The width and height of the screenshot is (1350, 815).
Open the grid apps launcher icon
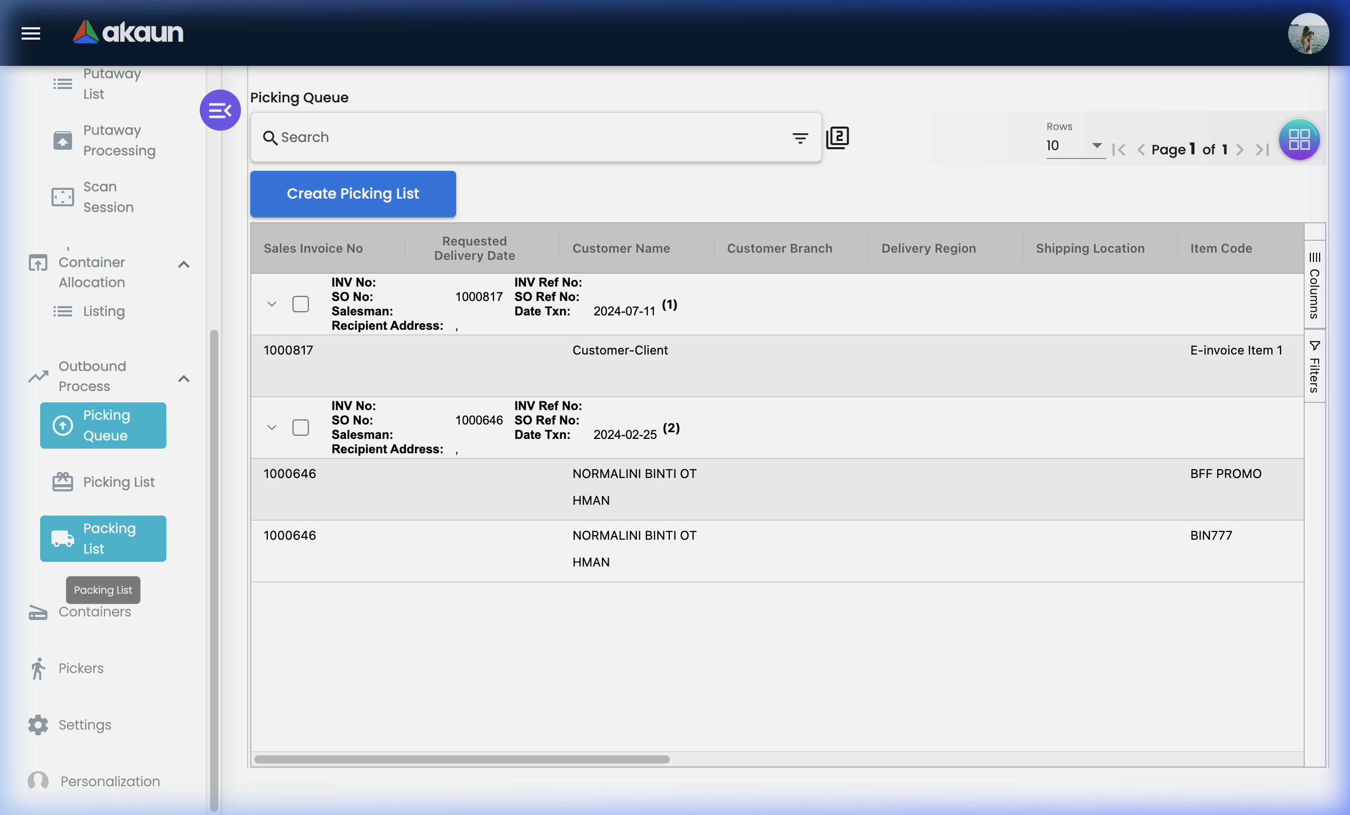[1299, 139]
